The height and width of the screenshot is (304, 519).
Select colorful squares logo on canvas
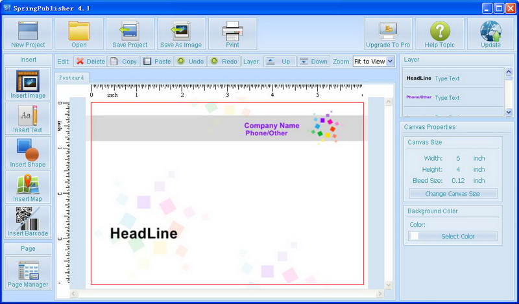326,127
